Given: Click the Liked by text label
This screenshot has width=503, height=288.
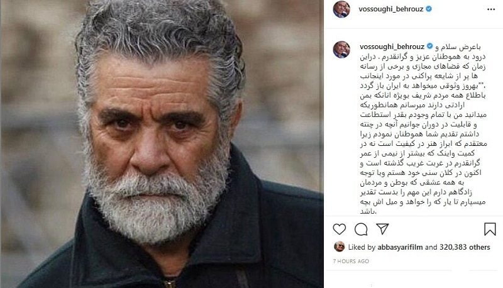Looking at the screenshot, I should [362, 247].
